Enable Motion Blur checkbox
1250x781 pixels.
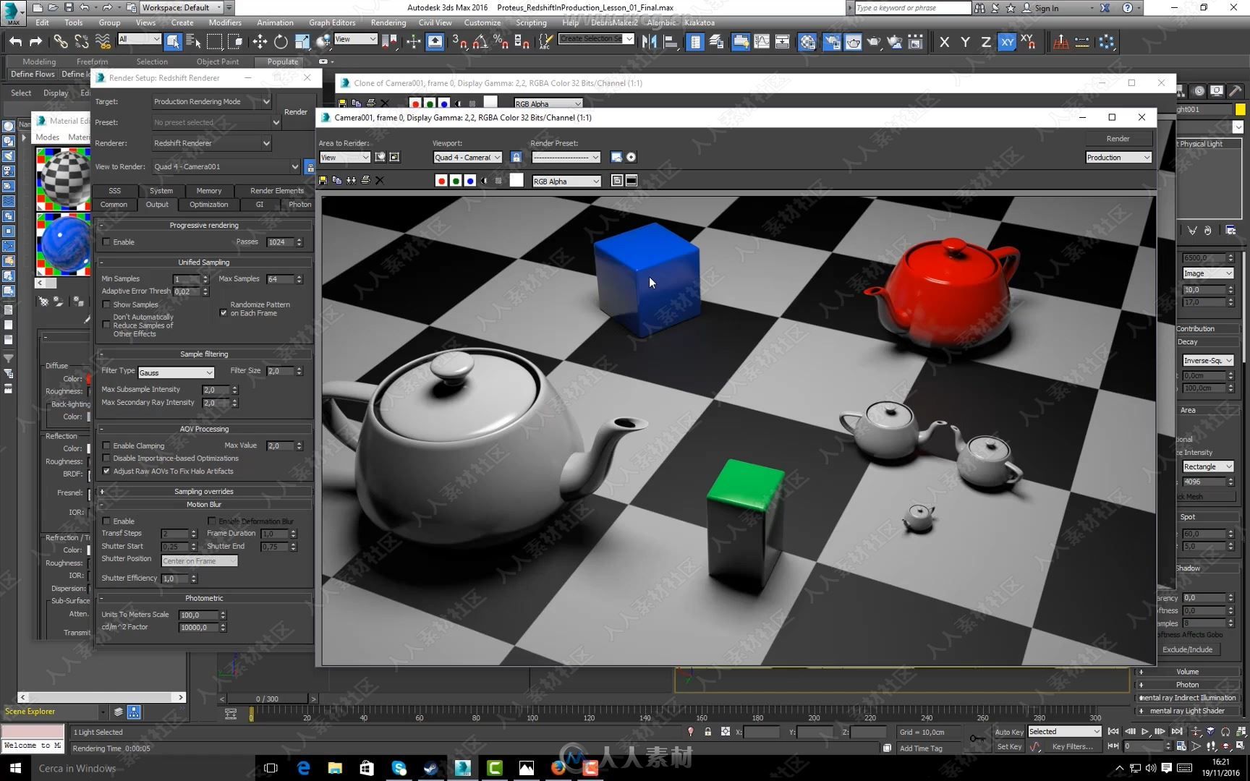point(106,521)
